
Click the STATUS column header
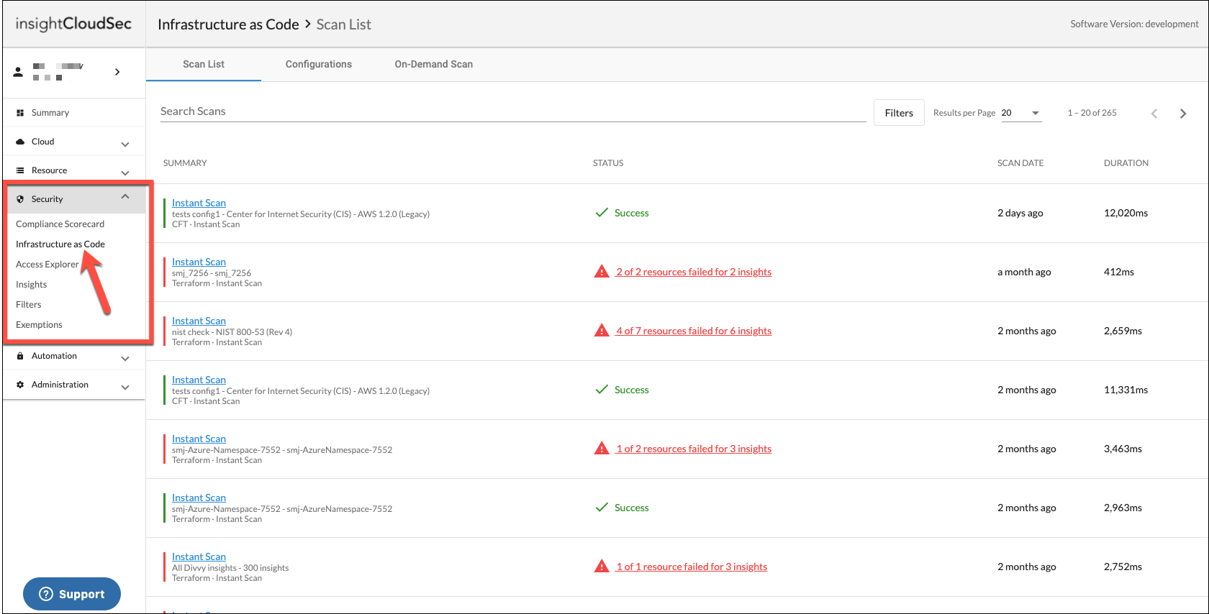(x=608, y=163)
